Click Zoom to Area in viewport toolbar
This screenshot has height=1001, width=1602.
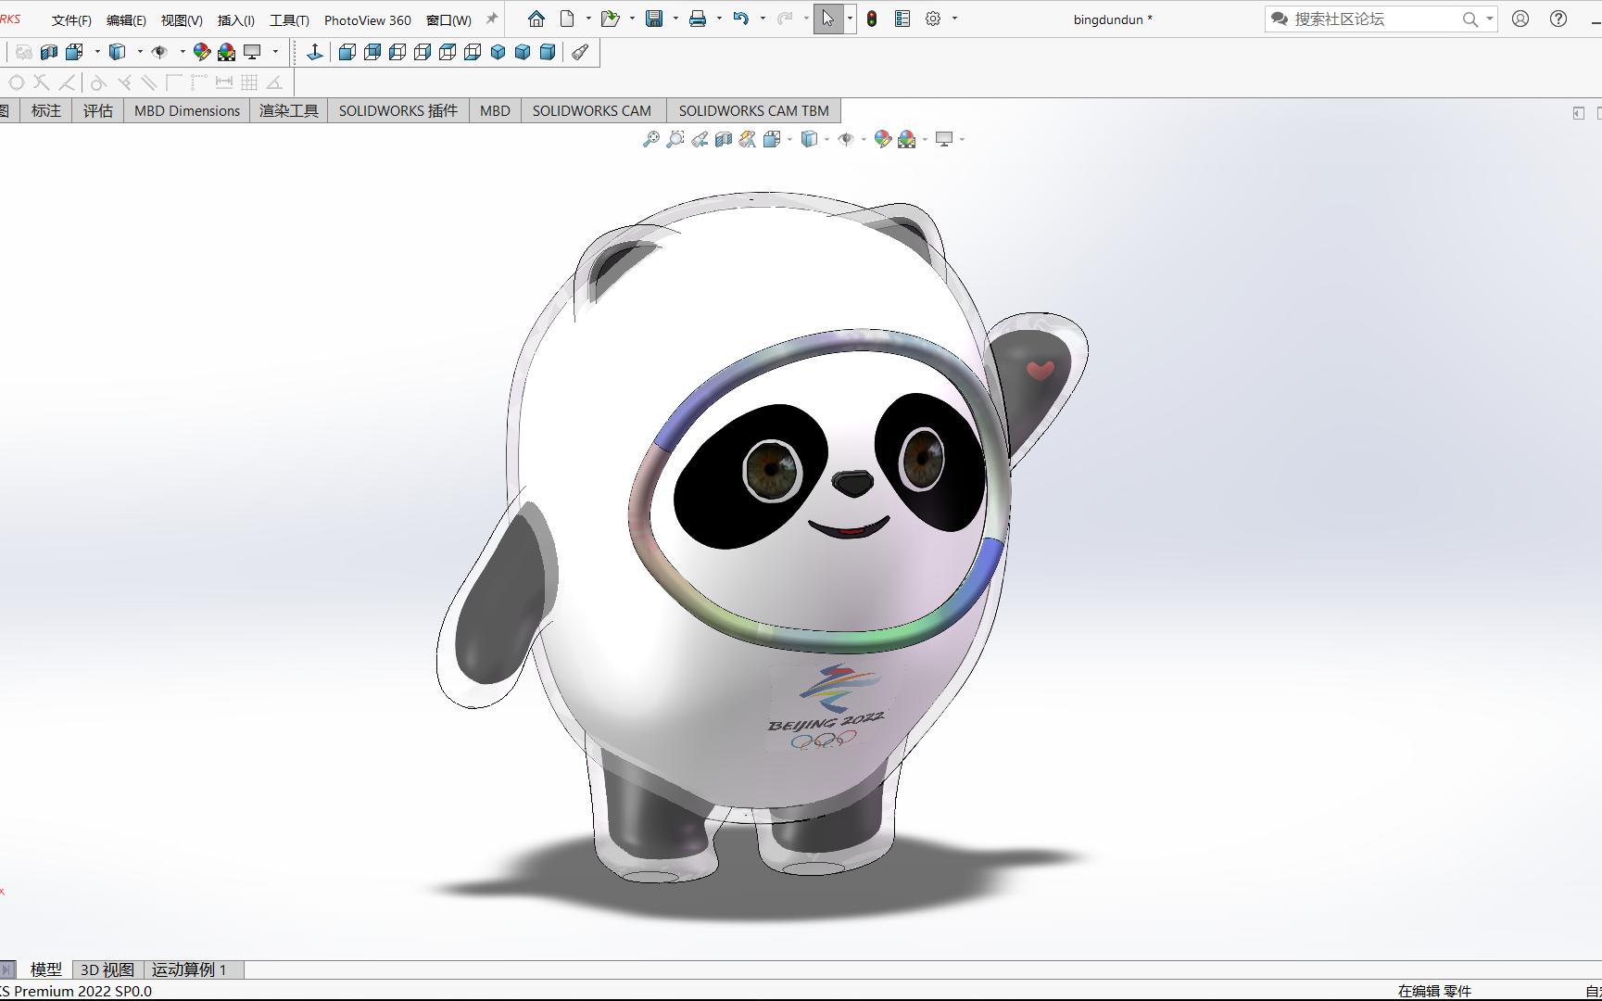[675, 139]
